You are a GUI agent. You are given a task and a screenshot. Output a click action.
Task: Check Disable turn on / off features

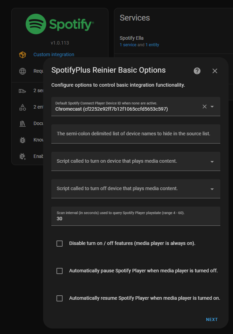pyautogui.click(x=60, y=244)
